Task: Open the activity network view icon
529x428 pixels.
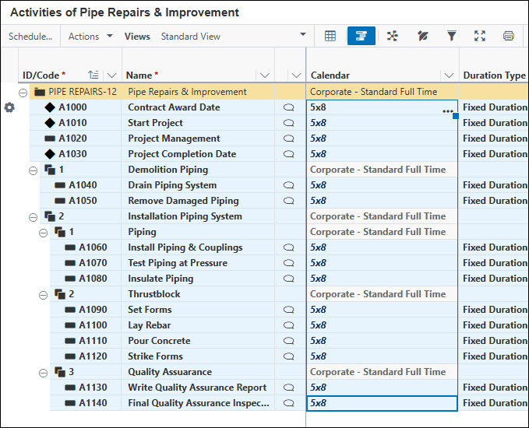Action: (x=392, y=36)
